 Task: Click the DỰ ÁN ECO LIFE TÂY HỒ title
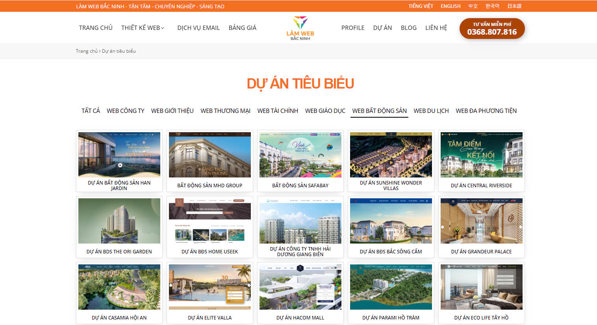482,318
